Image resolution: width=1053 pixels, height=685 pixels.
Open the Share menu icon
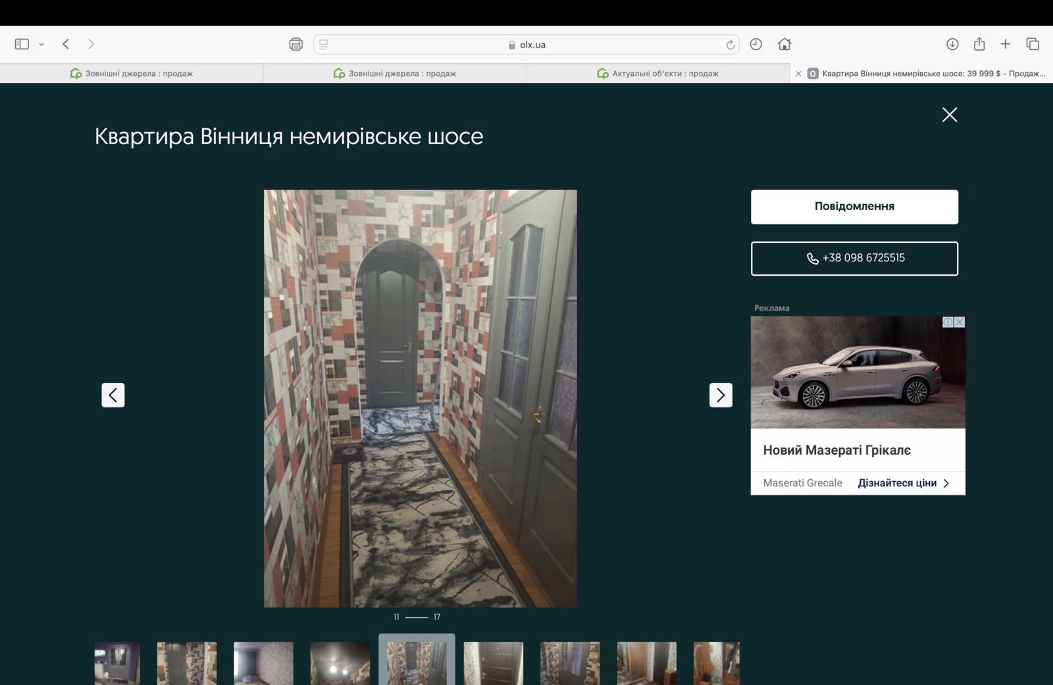pyautogui.click(x=979, y=44)
